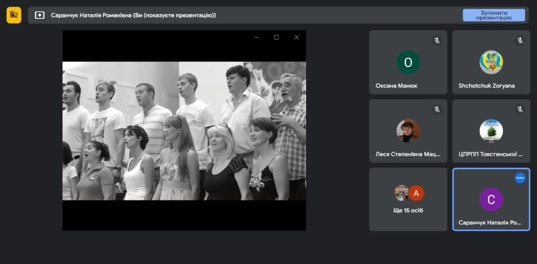Click muted mic icon on Shchotchuk Zoryana tile
The width and height of the screenshot is (537, 264).
coord(520,40)
